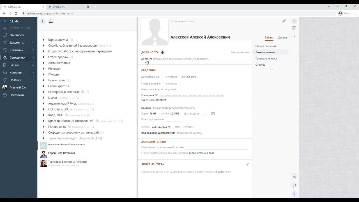Select Личные данные section
The height and width of the screenshot is (202, 359).
coord(265,52)
